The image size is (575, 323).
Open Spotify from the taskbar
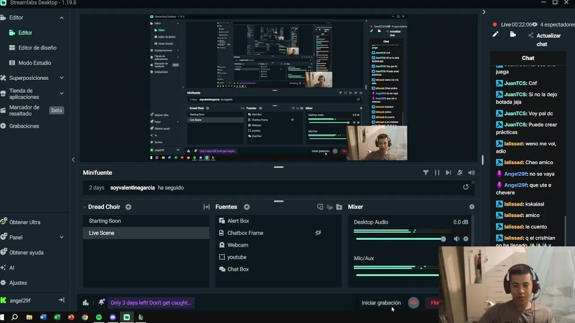tap(99, 317)
